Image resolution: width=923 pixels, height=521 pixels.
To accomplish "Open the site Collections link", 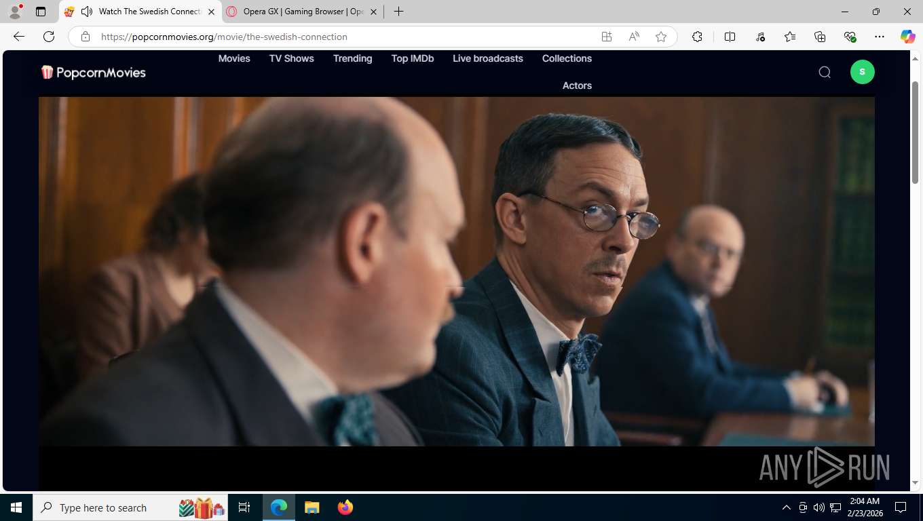I will [x=567, y=58].
